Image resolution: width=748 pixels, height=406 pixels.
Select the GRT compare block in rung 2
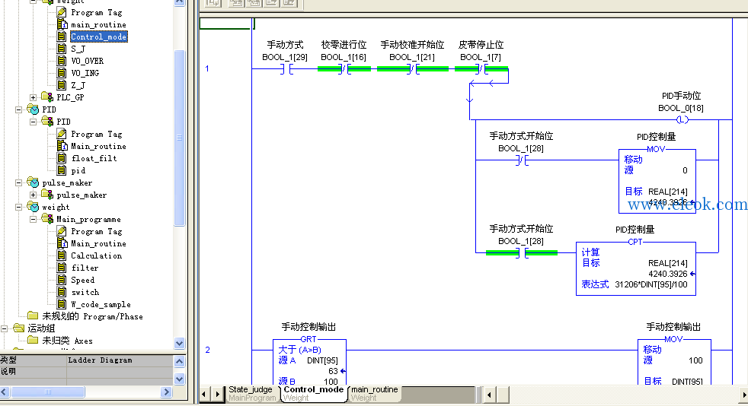point(309,360)
